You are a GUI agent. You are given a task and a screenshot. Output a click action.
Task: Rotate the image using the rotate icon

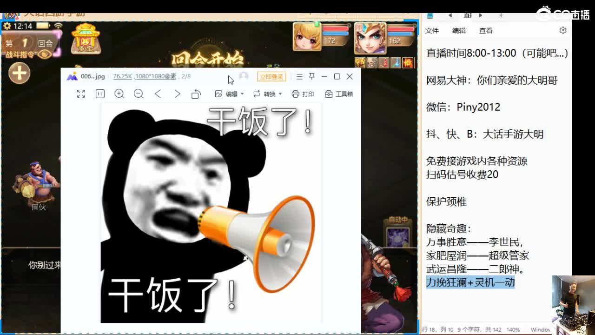(x=196, y=94)
